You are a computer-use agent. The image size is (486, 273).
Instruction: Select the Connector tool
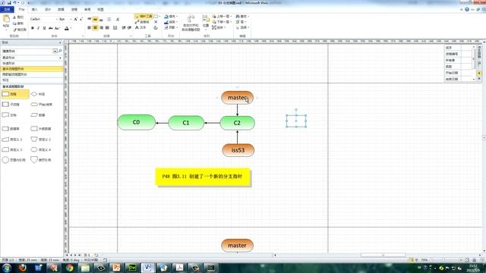pos(143,22)
